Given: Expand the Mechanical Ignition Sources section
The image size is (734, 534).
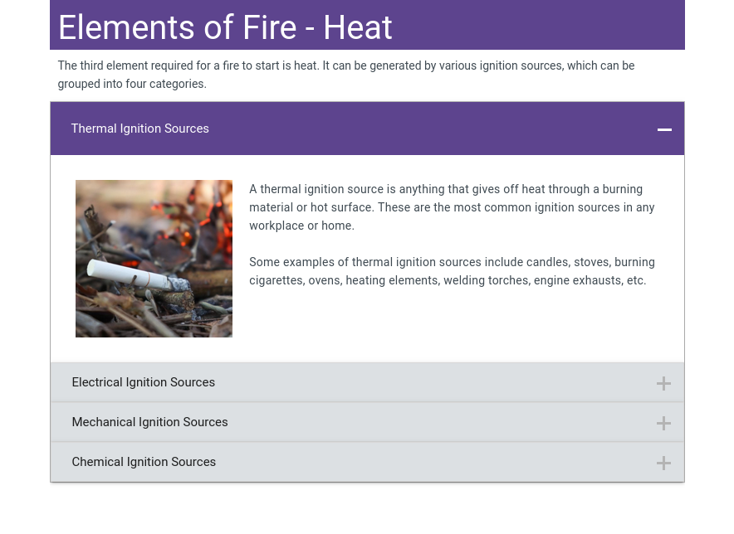Looking at the screenshot, I should [150, 422].
